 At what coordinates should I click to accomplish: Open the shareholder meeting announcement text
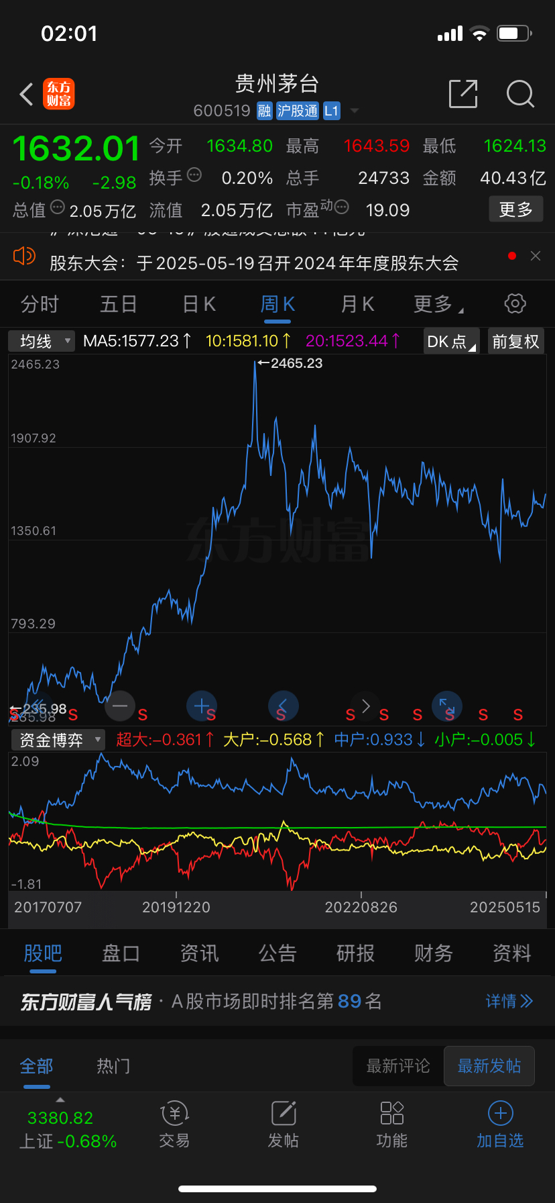point(254,263)
